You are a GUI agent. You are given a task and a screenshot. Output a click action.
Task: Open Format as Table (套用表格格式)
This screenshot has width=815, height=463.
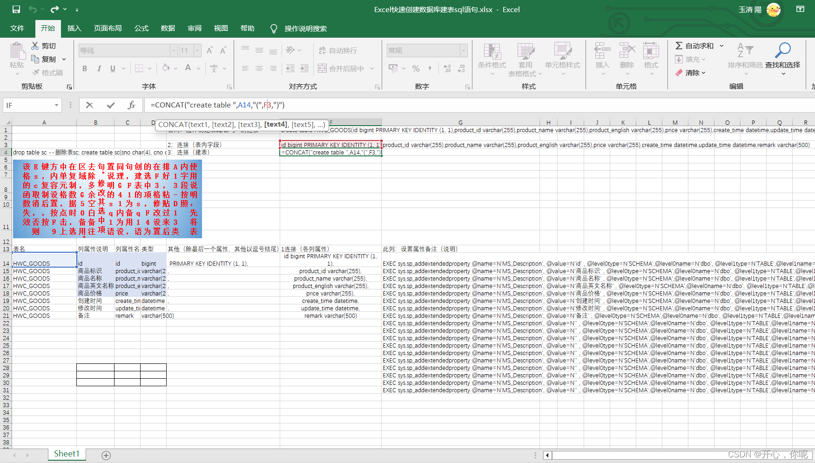[525, 60]
